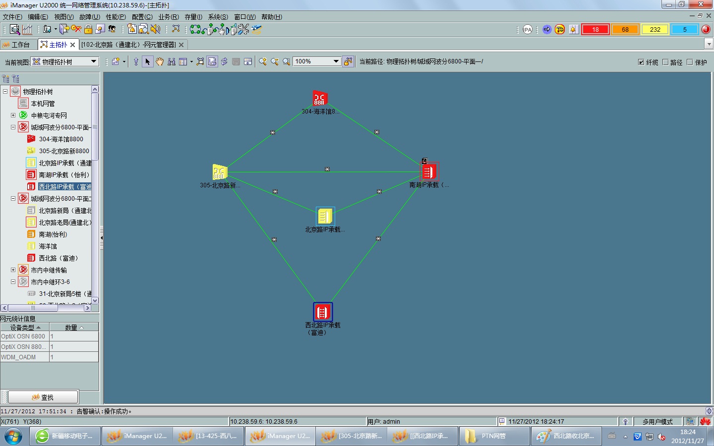Sort by the 设备类型 column header
The image size is (714, 446).
pos(25,328)
